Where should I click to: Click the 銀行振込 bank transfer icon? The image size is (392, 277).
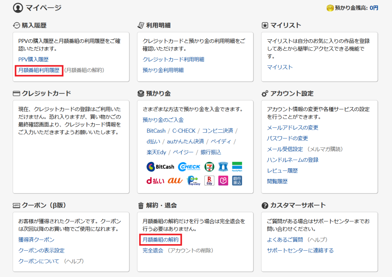coord(237,181)
